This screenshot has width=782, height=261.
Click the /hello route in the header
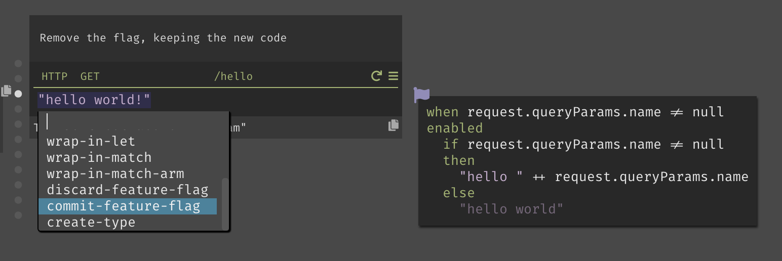coord(233,76)
